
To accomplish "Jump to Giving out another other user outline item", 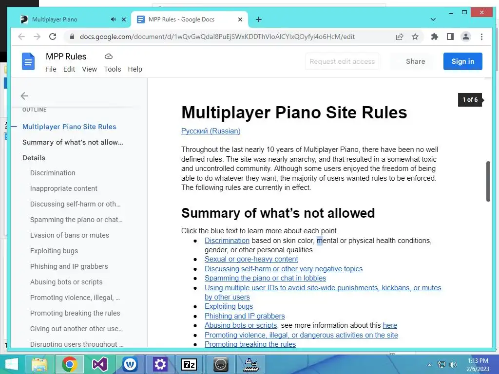I will (x=77, y=329).
